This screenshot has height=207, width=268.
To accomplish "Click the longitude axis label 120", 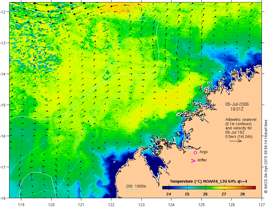I will point(51,205).
